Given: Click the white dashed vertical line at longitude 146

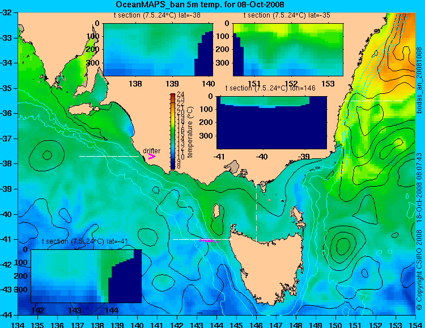Looking at the screenshot, I should (x=256, y=209).
